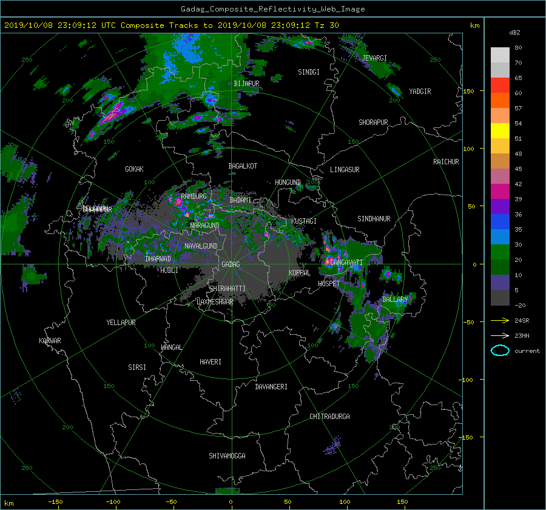Click the HUNGUND city label
This screenshot has height=510, width=546.
point(288,183)
